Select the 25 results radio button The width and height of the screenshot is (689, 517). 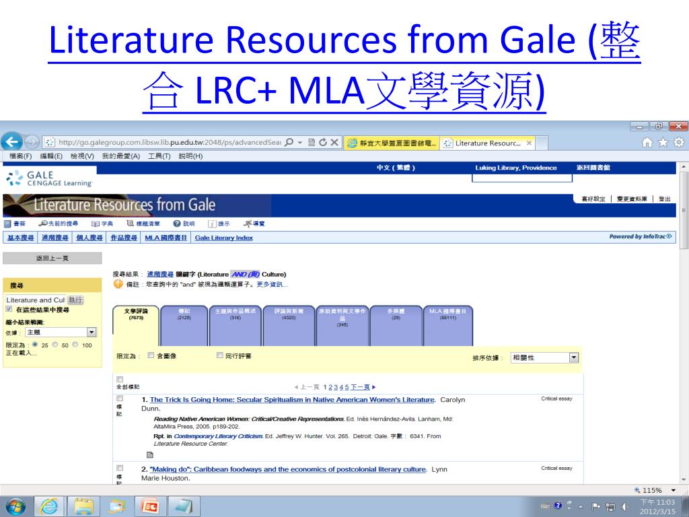point(35,345)
